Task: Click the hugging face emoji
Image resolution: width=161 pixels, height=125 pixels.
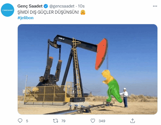Action: tap(83, 12)
